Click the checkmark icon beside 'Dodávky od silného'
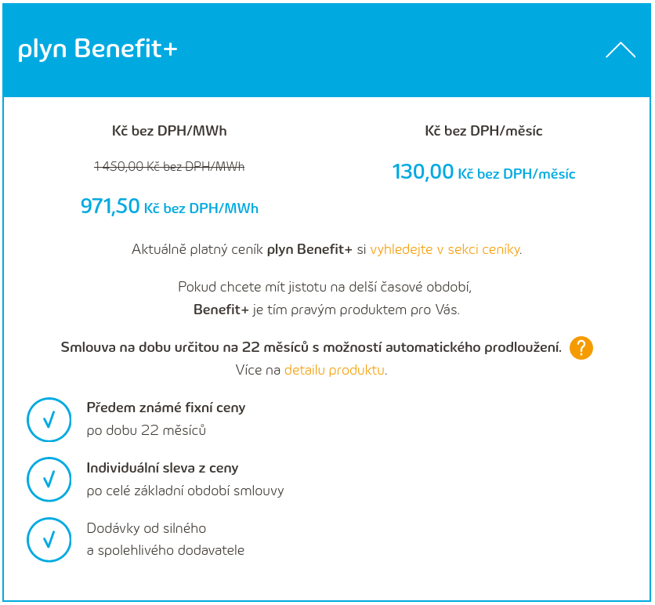 (49, 538)
